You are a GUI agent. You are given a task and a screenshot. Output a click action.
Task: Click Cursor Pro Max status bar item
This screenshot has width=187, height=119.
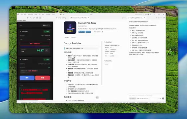(x=156, y=102)
